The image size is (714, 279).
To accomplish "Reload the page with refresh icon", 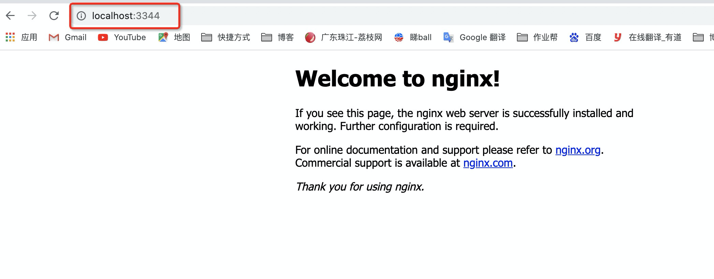I will 54,16.
